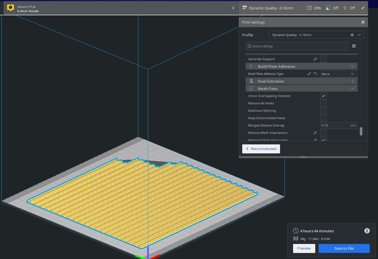
Task: Click the 'Build Plate Adhesion Type' label
Action: [266, 74]
